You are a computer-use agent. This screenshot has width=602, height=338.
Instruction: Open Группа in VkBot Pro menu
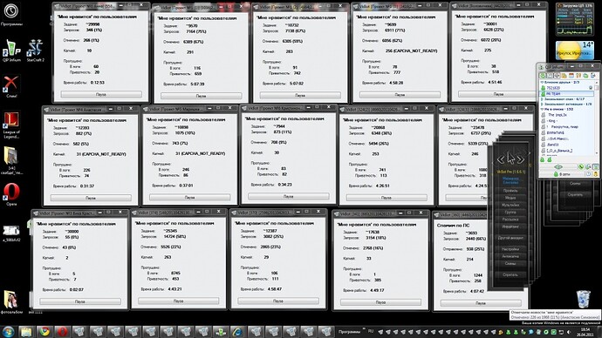[x=510, y=212]
